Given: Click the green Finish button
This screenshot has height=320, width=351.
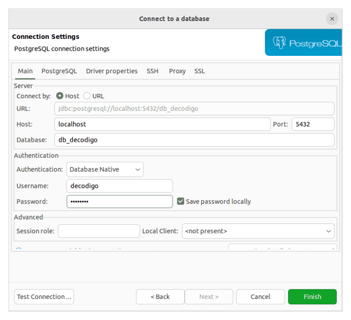Looking at the screenshot, I should 312,297.
